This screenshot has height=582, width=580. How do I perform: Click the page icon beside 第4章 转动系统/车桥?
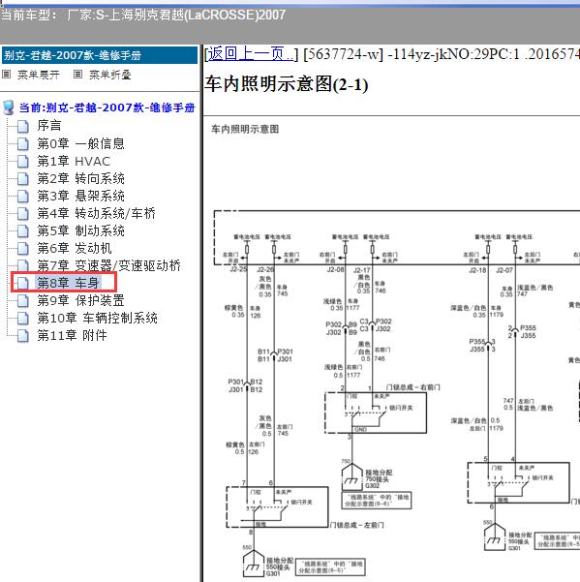tap(23, 213)
